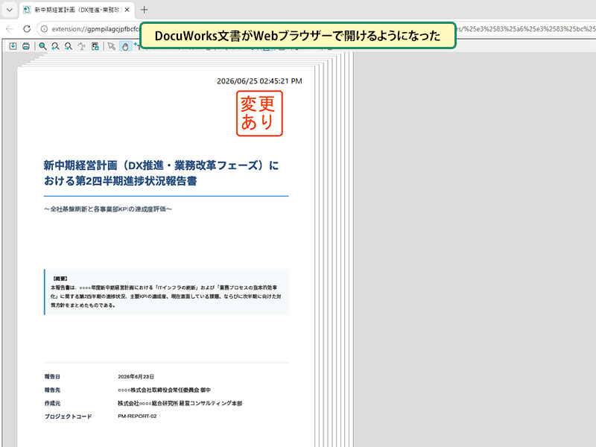Screen dimensions: 596x447
Task: Click the page image copy icon
Action: point(95,46)
